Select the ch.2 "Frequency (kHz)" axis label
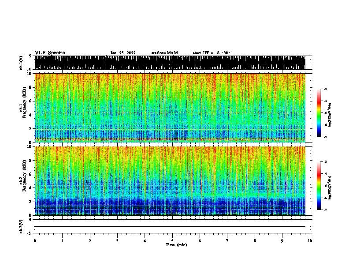 [x=24, y=176]
